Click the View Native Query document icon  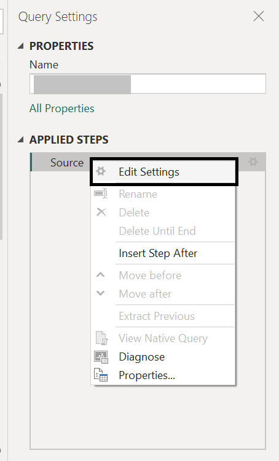pos(101,338)
